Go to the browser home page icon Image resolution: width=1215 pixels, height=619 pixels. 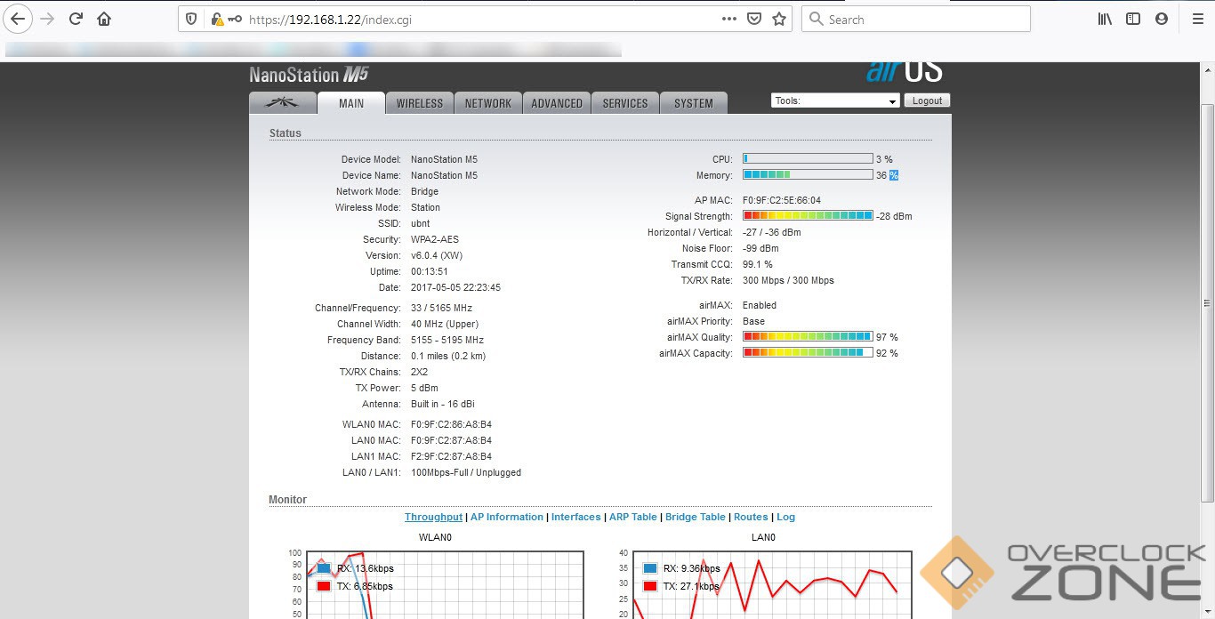pos(104,19)
